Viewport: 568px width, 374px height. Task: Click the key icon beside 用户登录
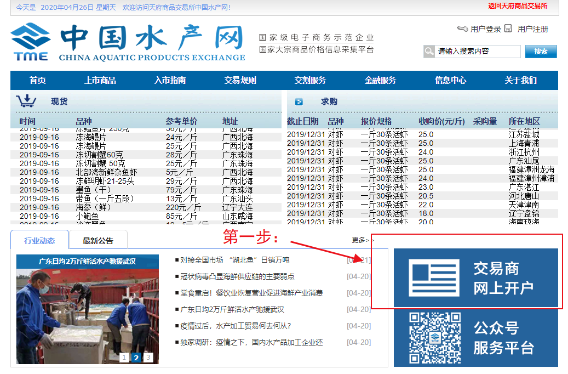coord(462,29)
